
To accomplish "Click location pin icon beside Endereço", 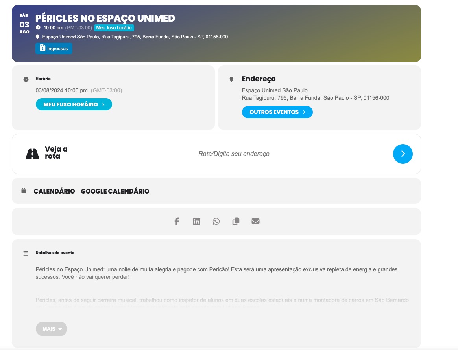I will (x=231, y=79).
